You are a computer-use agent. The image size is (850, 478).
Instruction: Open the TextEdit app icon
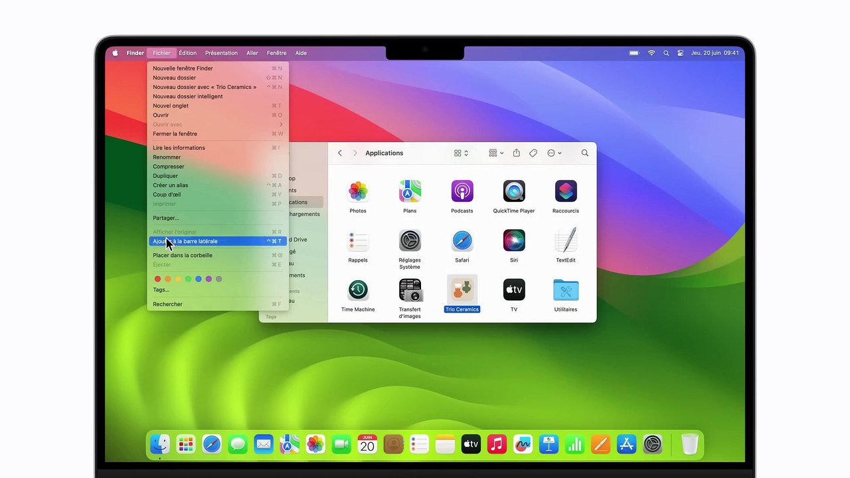(566, 240)
